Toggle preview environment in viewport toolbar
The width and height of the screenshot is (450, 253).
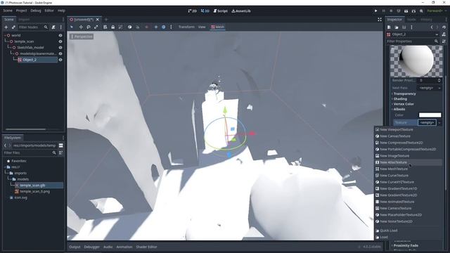point(163,27)
